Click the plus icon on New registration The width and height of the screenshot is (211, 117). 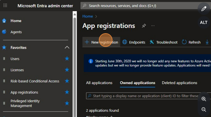point(87,42)
